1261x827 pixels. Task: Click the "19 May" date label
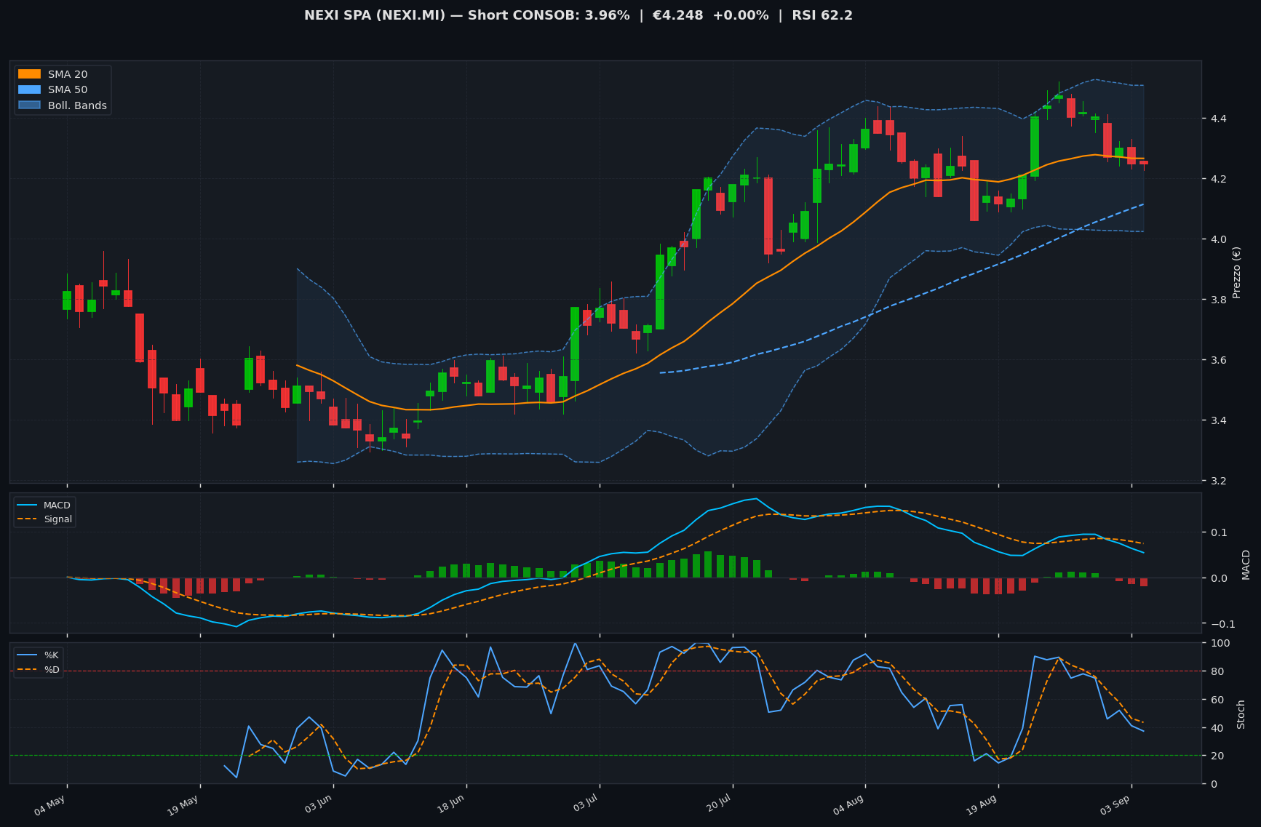coord(184,806)
